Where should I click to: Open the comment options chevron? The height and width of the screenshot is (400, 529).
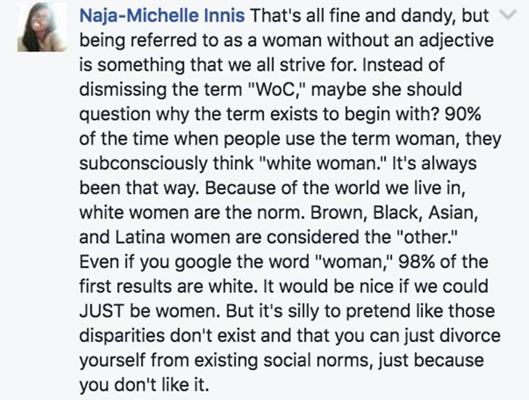(x=512, y=17)
